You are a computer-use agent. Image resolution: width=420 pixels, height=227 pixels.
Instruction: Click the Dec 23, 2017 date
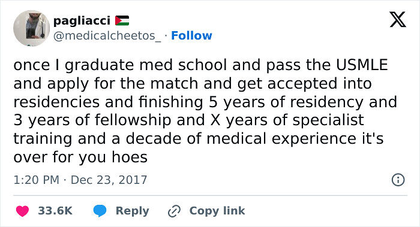(x=109, y=180)
